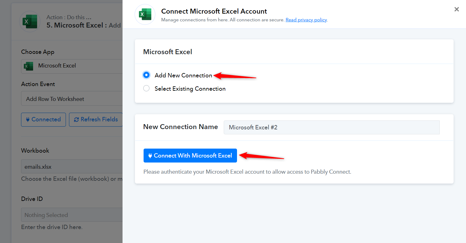
Task: Click the 'Manage connections from here' subtitle
Action: [x=223, y=20]
